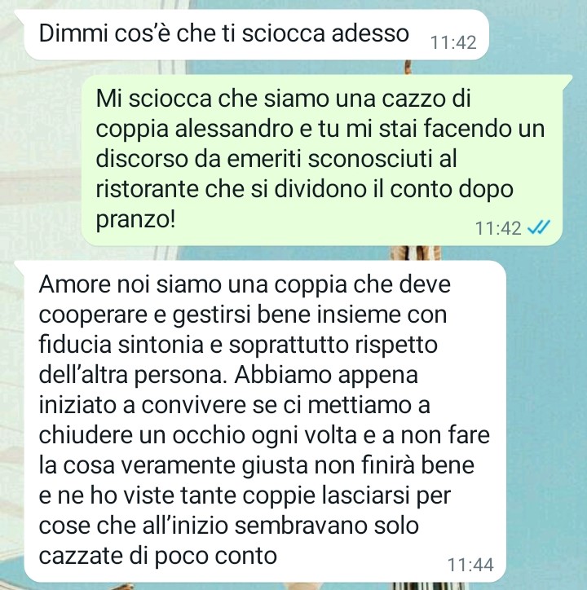
Task: Click the words 'Abbiamo appena' in the last bubble
Action: tap(326, 375)
